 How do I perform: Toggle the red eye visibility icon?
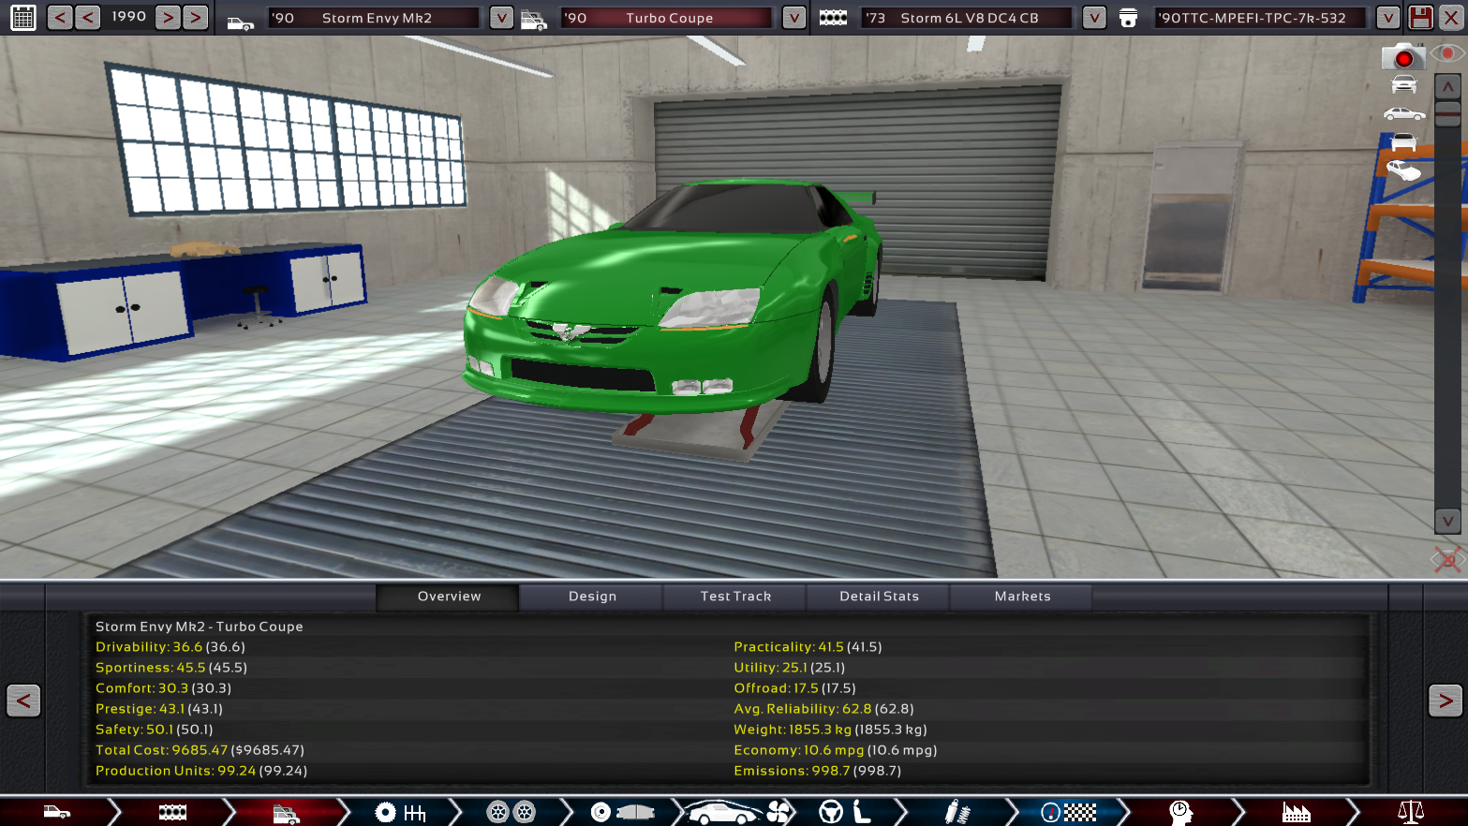[1448, 54]
